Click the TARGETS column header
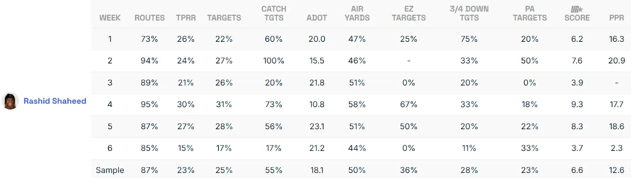 [224, 18]
